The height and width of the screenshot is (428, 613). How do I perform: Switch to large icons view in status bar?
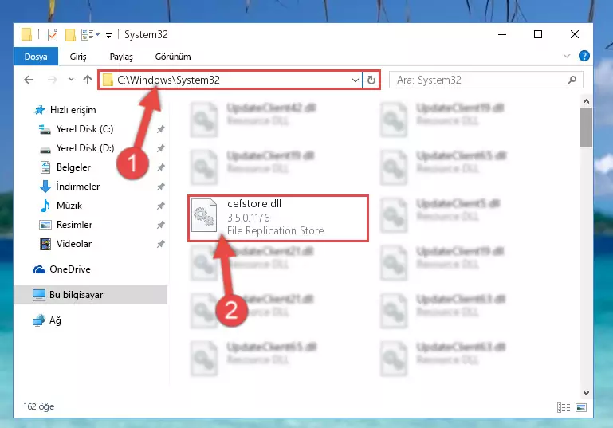581,407
